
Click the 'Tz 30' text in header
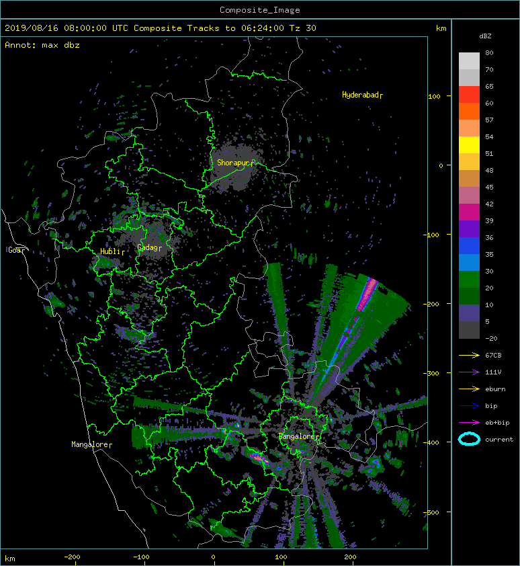tap(303, 28)
